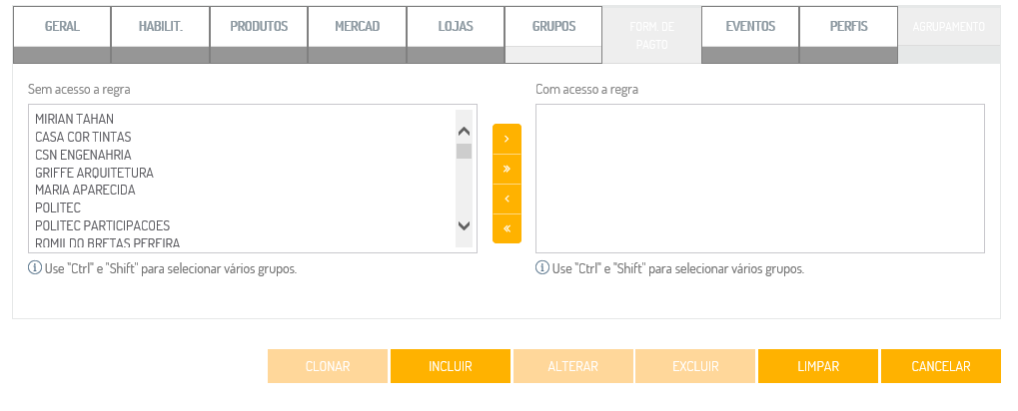The width and height of the screenshot is (1018, 411).
Task: Click the CANCELAR button
Action: coord(940,366)
